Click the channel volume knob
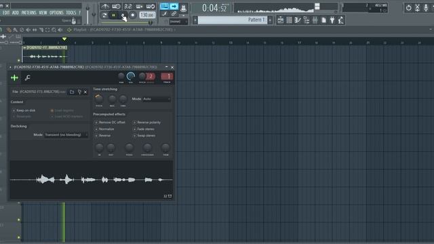Viewport: 434px width, 244px height. click(x=131, y=77)
